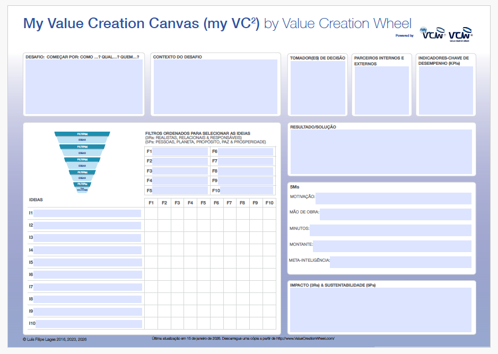The width and height of the screenshot is (498, 354).
Task: Click the F10 column header in grid
Action: (269, 203)
